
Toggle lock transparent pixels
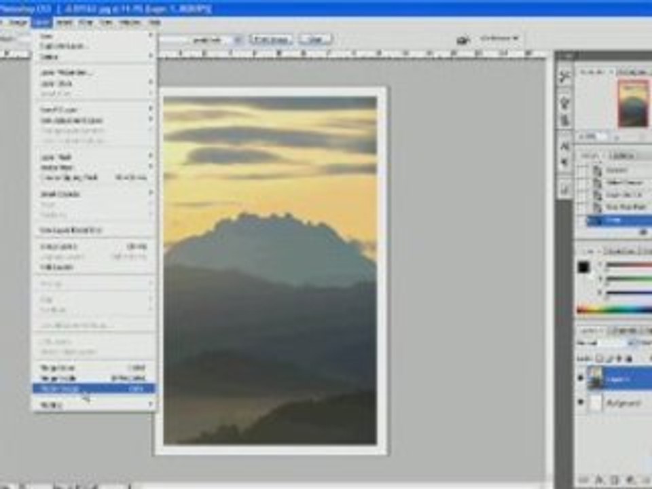(599, 359)
